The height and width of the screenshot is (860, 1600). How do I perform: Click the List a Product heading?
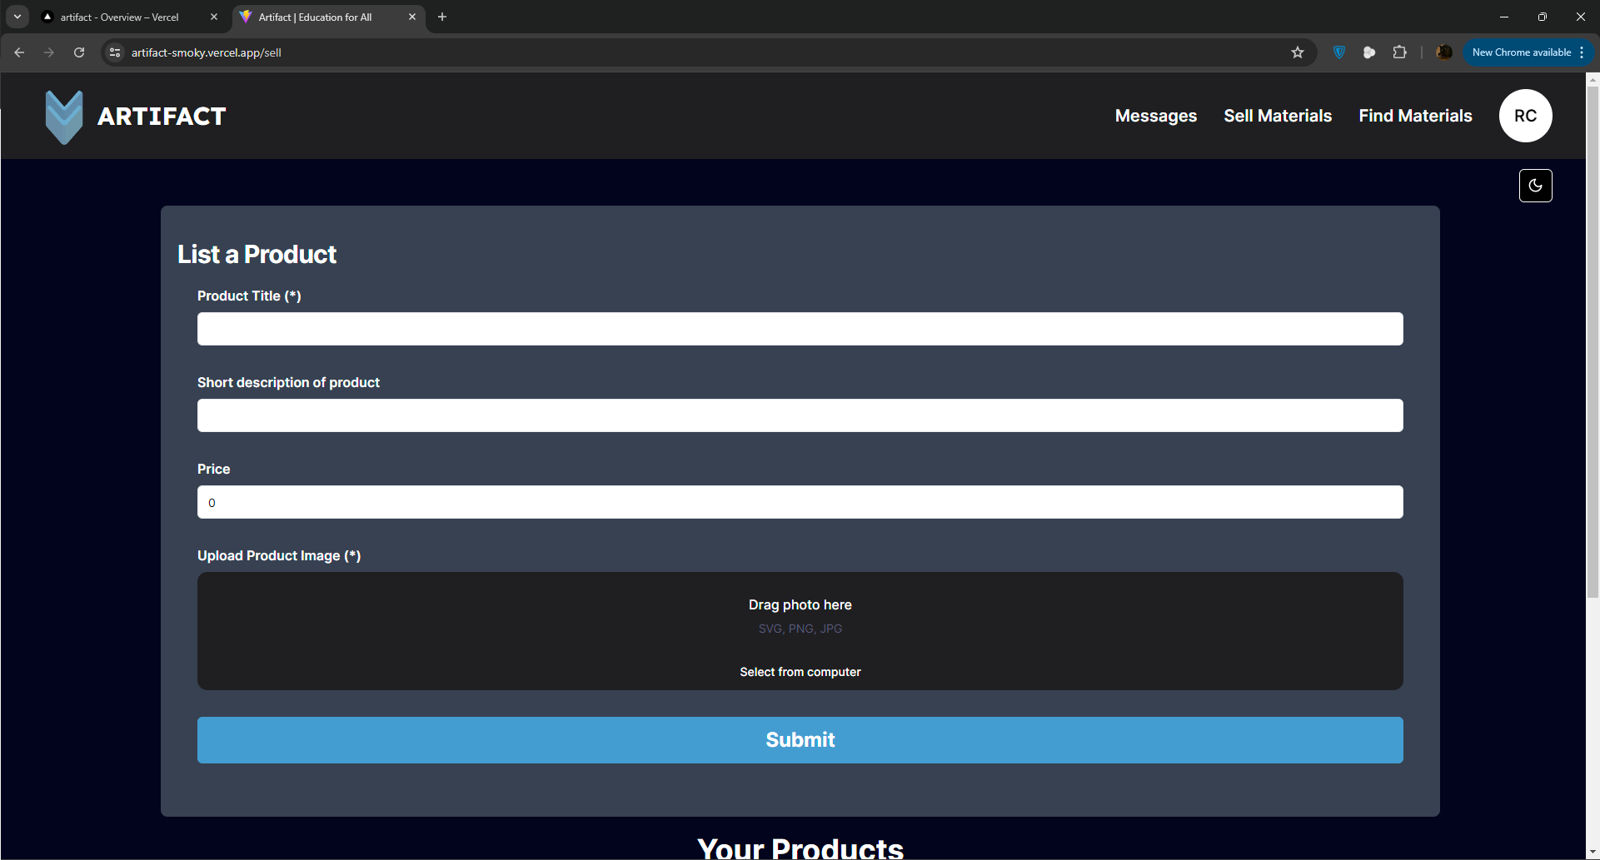click(x=257, y=254)
